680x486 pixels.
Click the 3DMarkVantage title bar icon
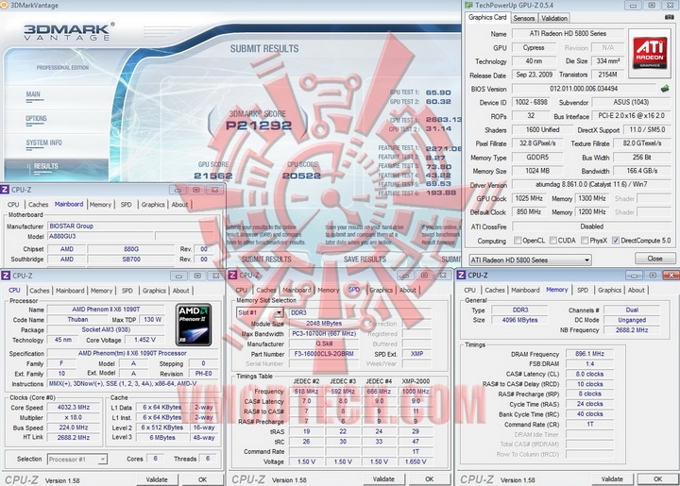point(4,6)
